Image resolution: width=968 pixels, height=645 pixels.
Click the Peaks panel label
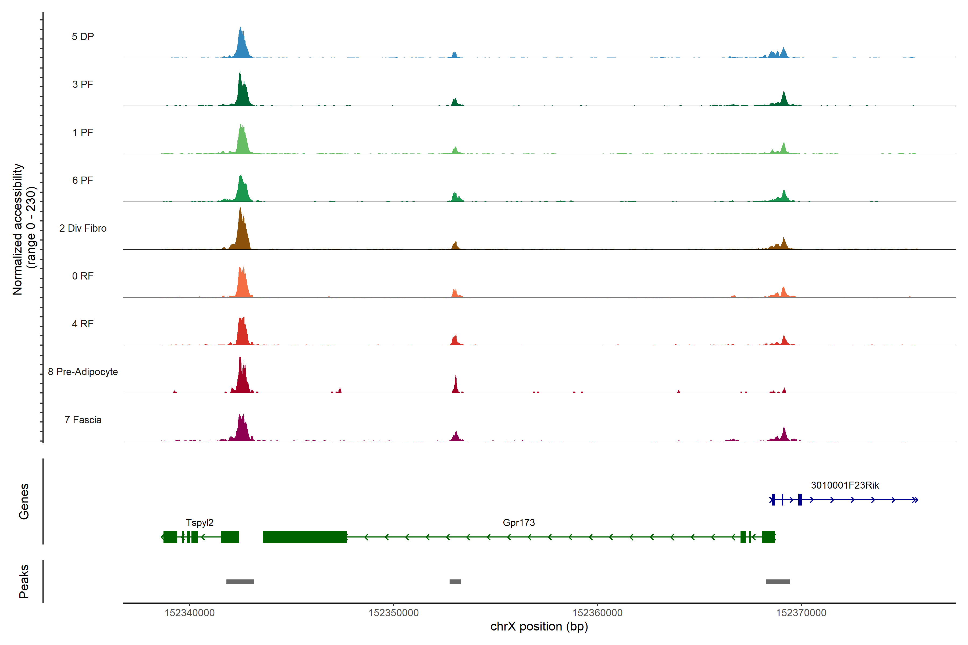coord(24,581)
